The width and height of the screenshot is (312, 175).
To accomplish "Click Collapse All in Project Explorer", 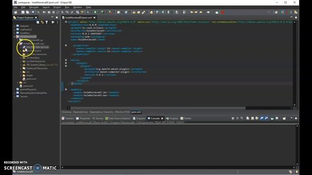I will click(x=38, y=22).
